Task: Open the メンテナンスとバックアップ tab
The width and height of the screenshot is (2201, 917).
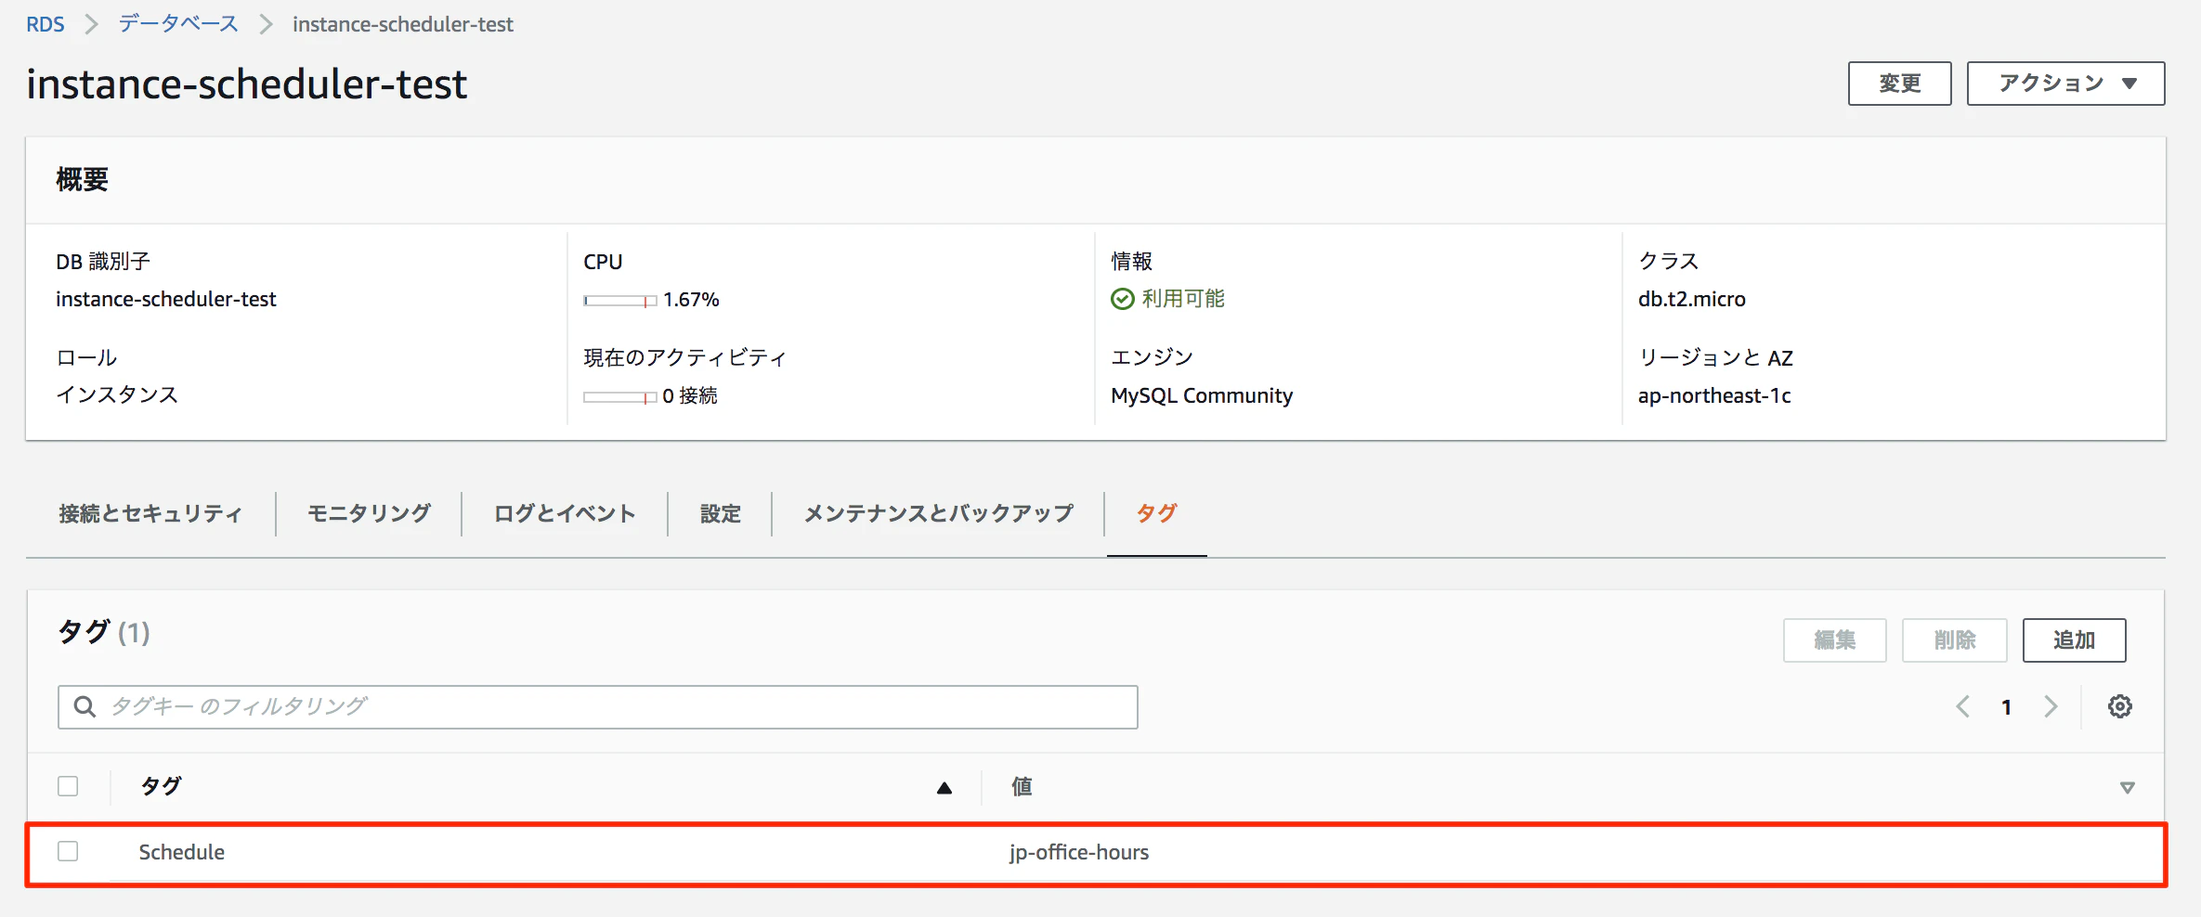Action: (x=937, y=513)
